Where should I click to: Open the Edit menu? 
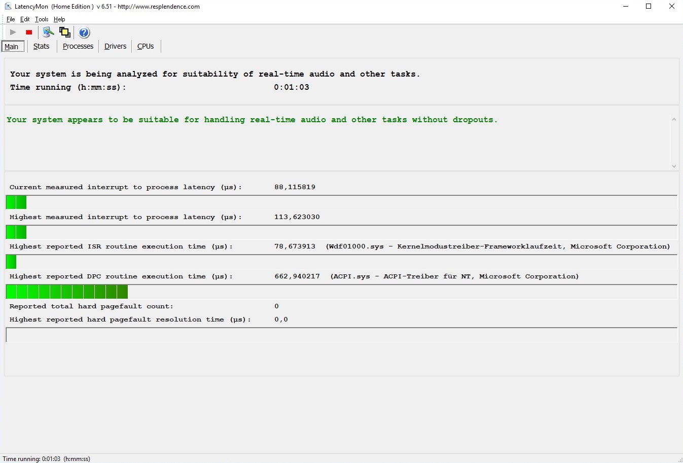pos(25,19)
